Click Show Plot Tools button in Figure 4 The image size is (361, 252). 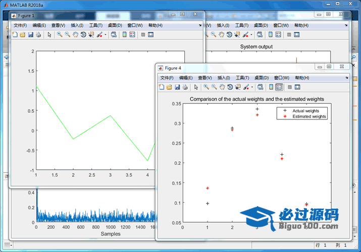pyautogui.click(x=297, y=87)
